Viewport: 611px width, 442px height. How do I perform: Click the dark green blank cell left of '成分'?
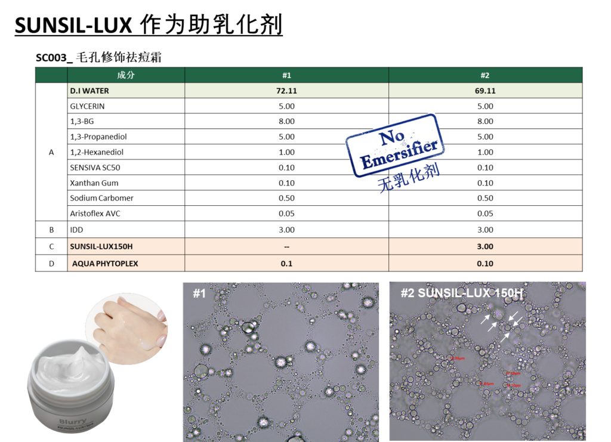pyautogui.click(x=51, y=75)
